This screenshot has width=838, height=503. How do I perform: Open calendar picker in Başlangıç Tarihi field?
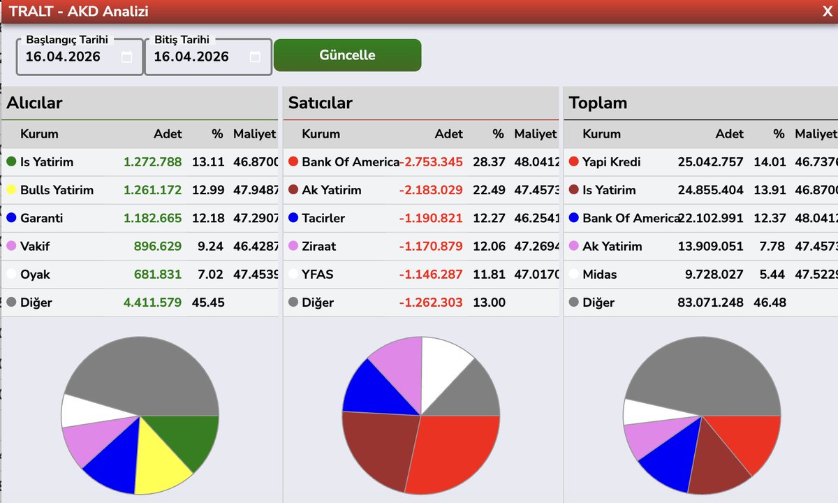pos(126,57)
